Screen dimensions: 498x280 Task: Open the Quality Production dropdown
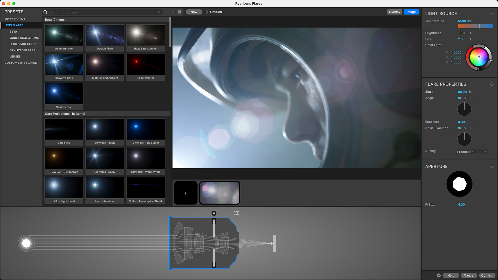(x=472, y=152)
